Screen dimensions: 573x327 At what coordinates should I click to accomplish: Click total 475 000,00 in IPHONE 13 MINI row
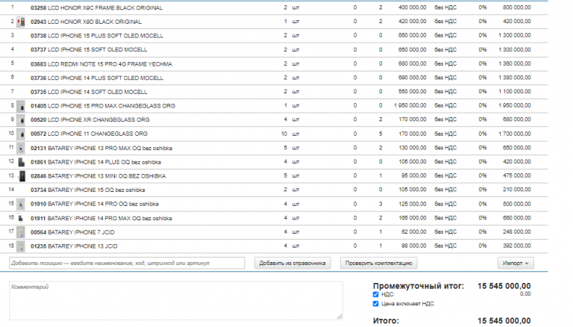[517, 176]
